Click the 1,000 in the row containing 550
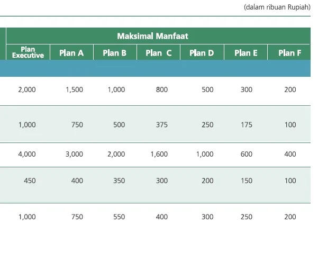This screenshot has height=277, width=318. tap(27, 217)
